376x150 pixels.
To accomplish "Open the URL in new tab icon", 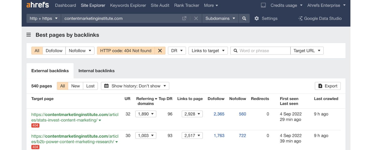I will (184, 18).
